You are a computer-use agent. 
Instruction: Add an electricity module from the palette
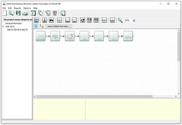click(37, 20)
